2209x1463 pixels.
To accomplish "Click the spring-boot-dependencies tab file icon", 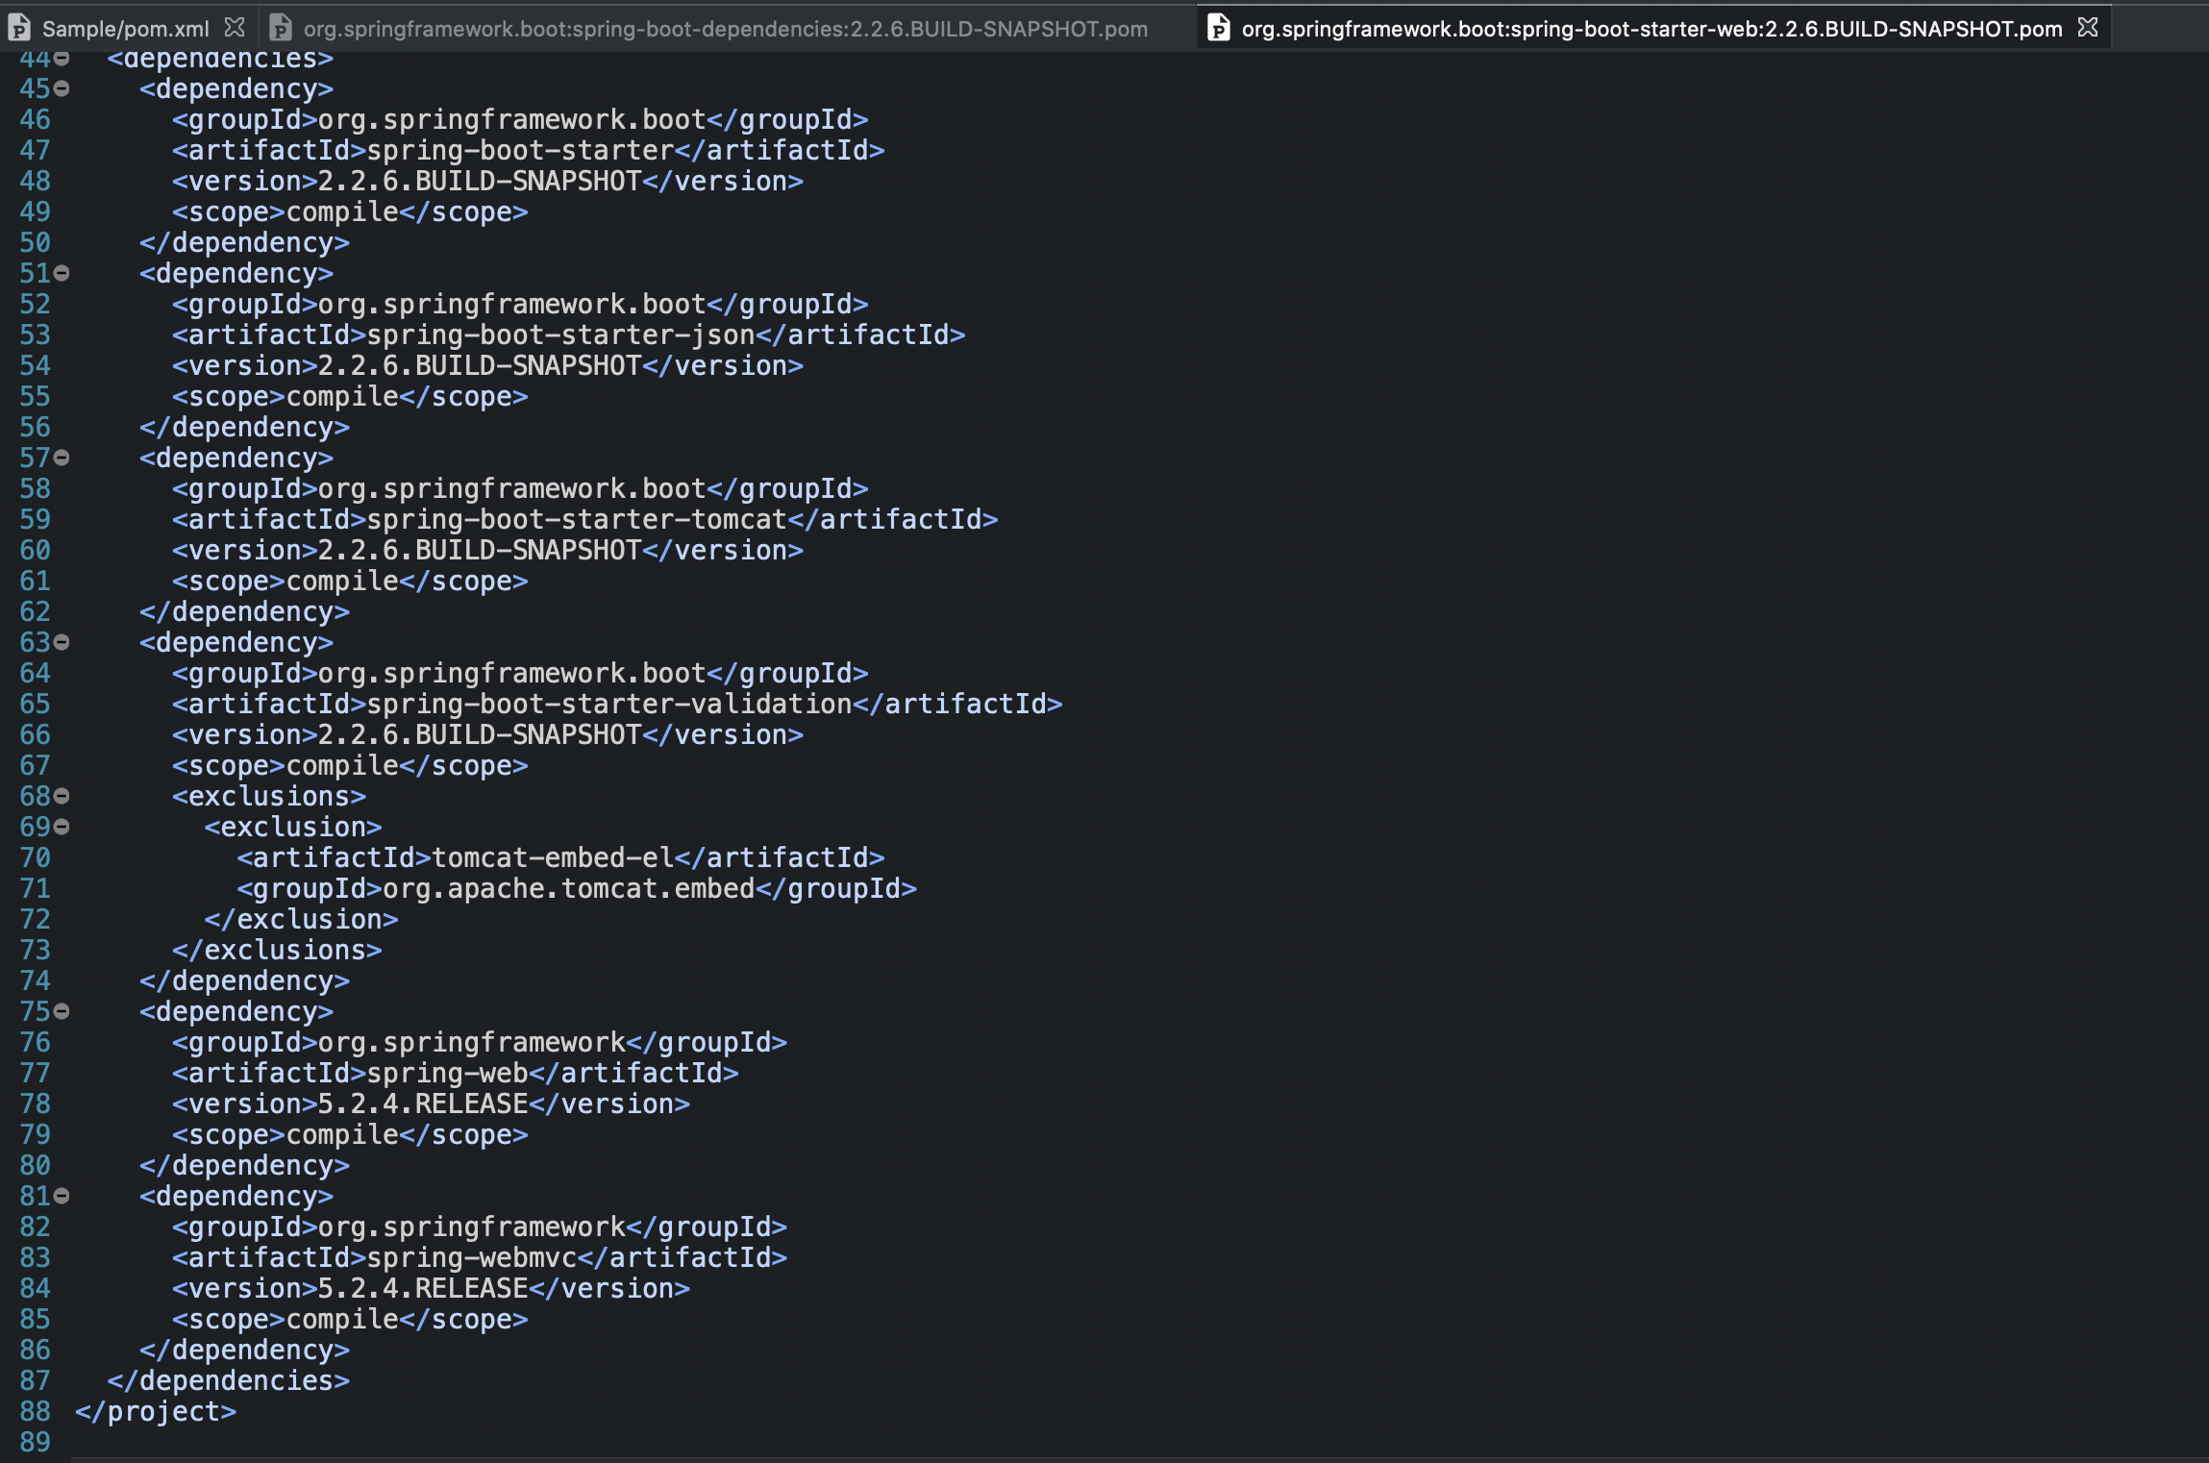I will 280,28.
